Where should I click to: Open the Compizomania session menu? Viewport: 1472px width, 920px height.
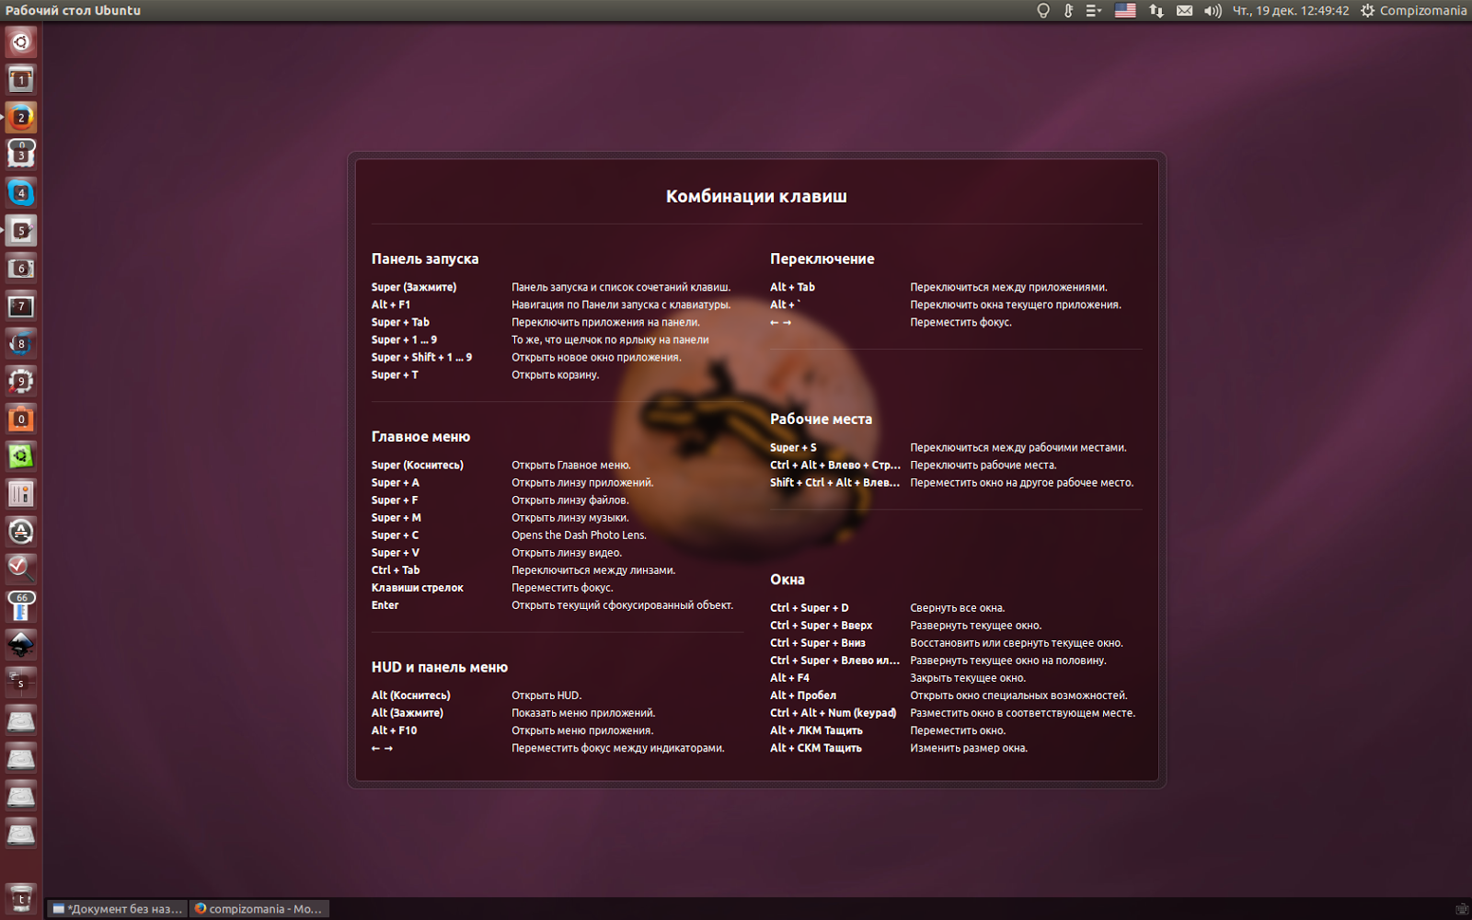[1413, 11]
